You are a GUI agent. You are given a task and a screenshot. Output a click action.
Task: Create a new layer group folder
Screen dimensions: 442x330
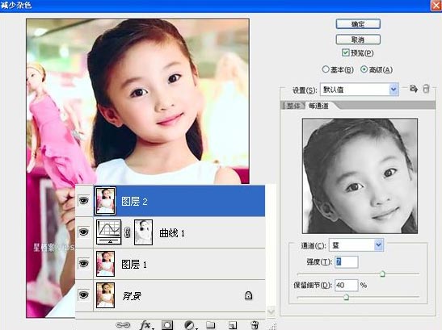tap(210, 324)
